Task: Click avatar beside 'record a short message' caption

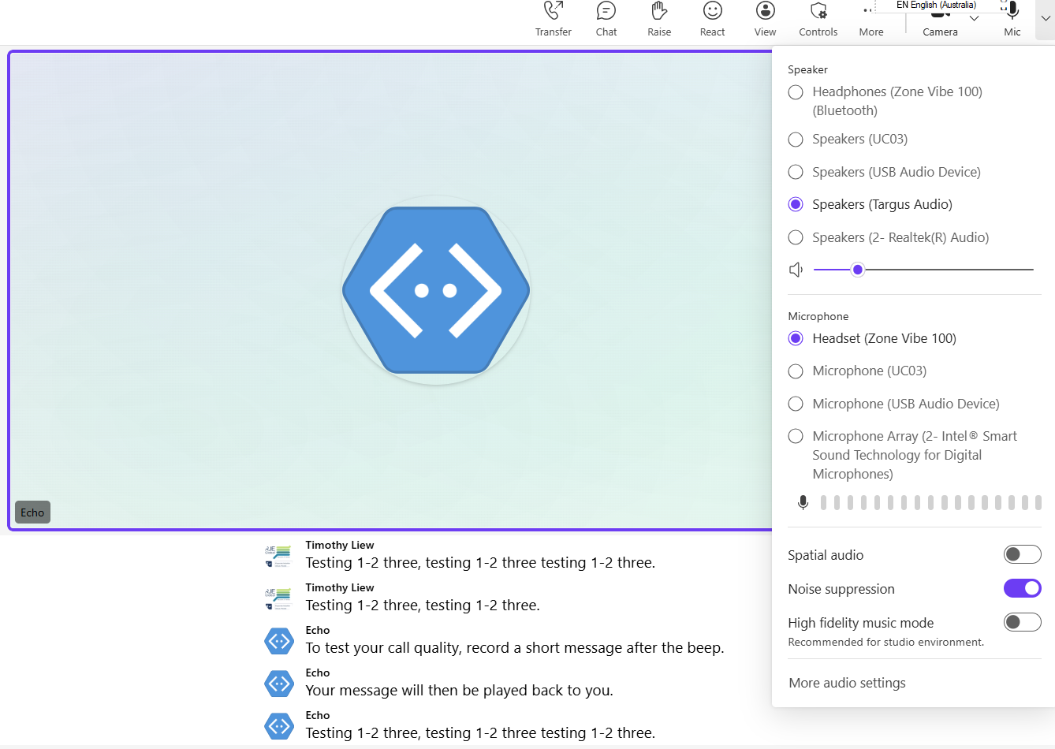Action: (x=279, y=641)
